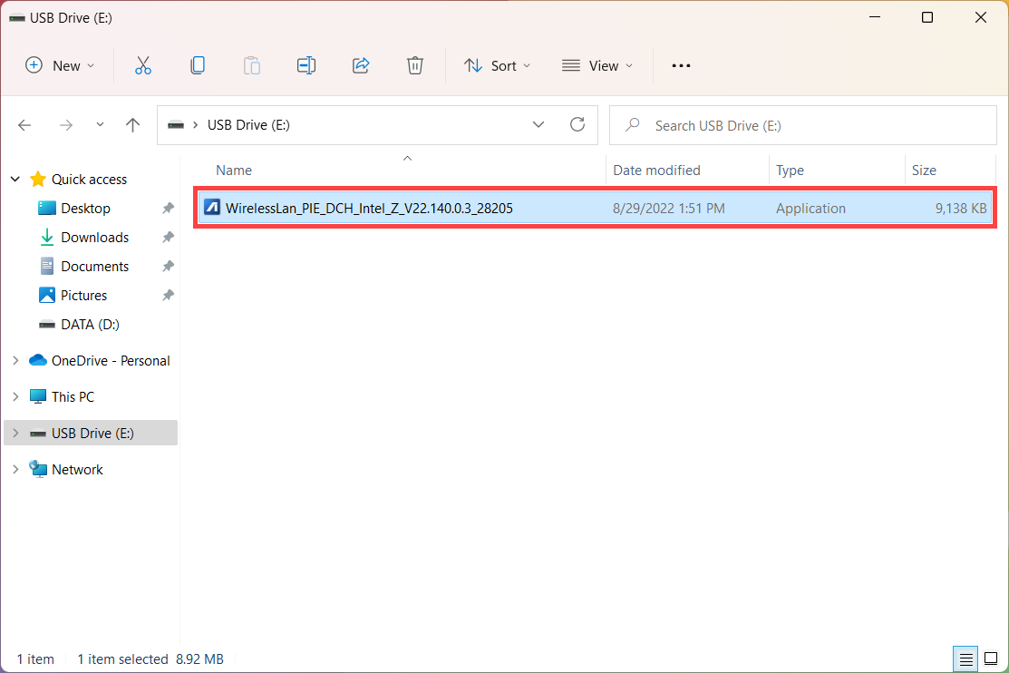Click the 8/29/2022 1:51 PM date cell
This screenshot has height=673, width=1009.
[669, 208]
